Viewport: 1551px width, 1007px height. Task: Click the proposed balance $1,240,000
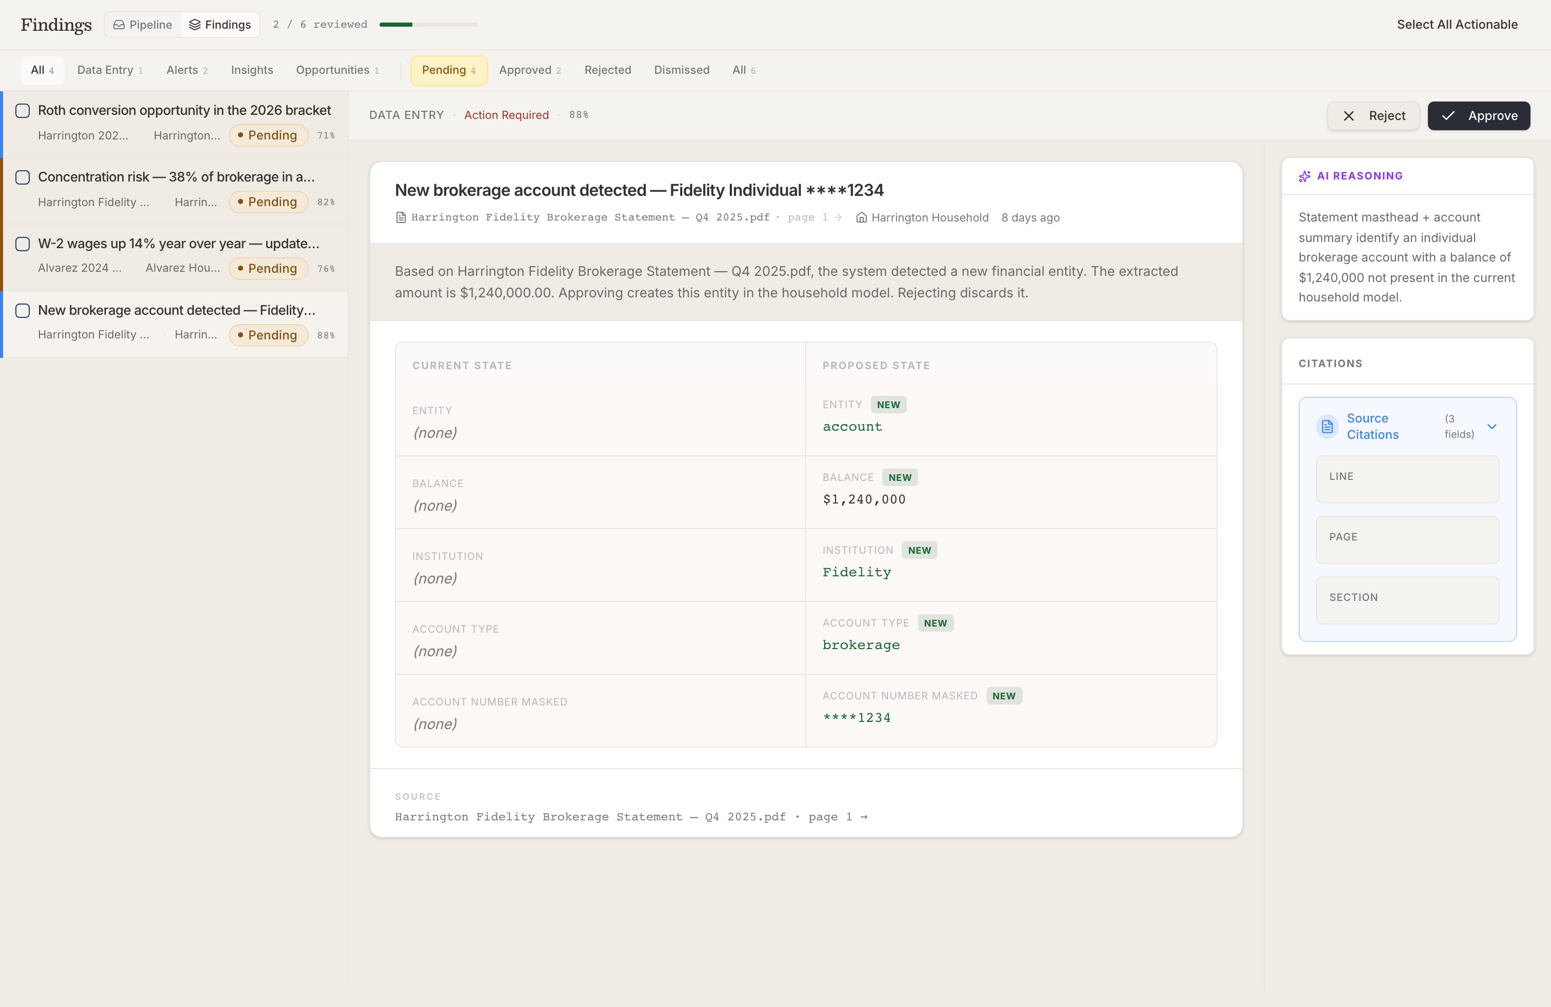pos(864,499)
